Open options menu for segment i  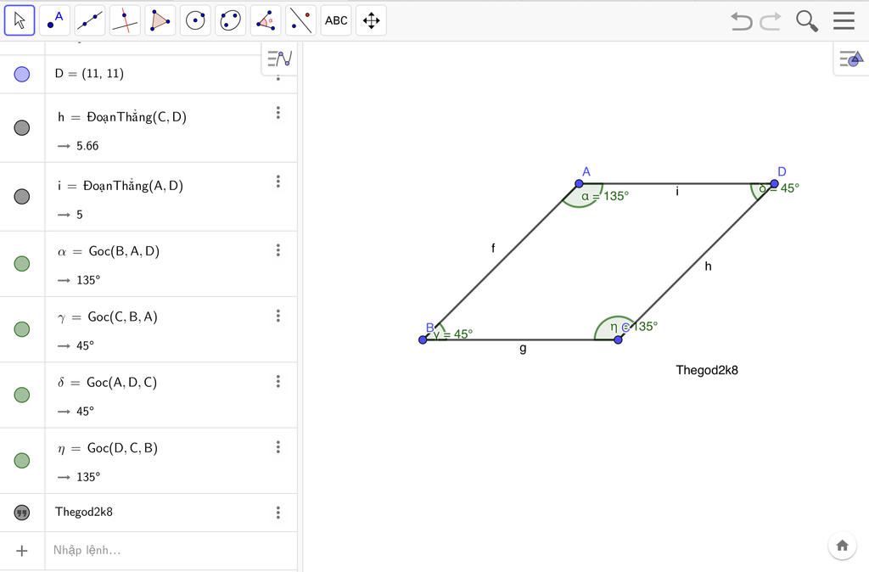278,182
